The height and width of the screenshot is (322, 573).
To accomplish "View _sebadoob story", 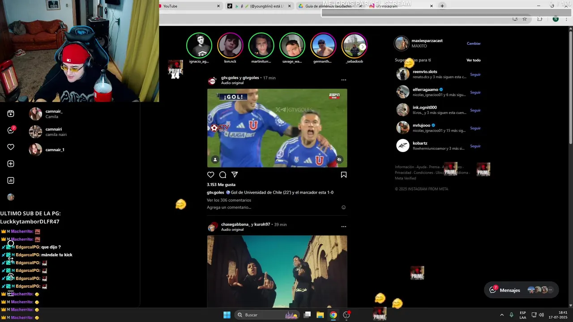I will (354, 46).
